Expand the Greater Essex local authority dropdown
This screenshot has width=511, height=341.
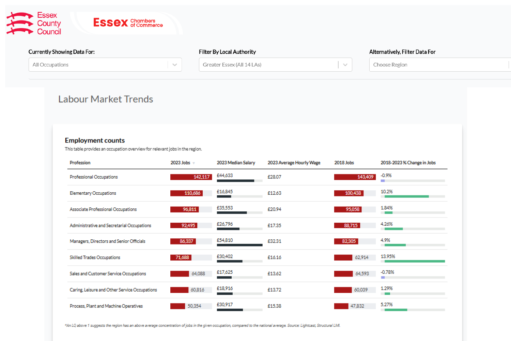coord(345,65)
